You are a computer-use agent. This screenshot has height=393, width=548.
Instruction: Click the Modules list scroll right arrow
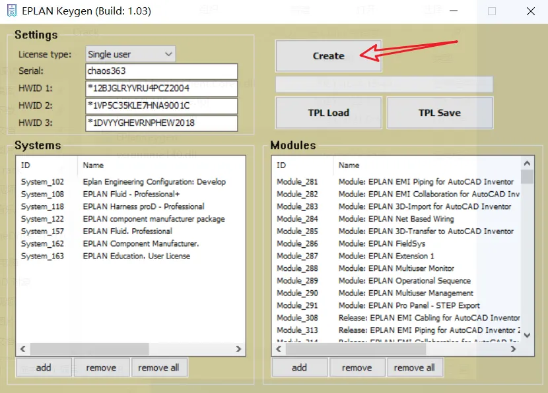tap(513, 349)
